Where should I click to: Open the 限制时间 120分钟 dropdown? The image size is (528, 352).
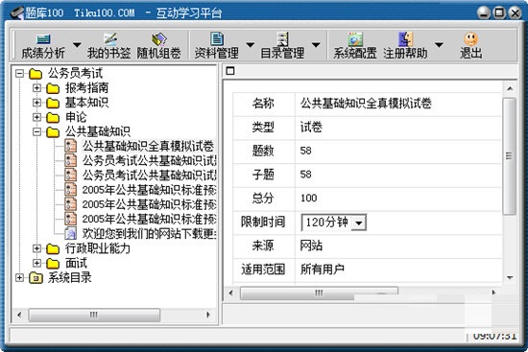(359, 223)
